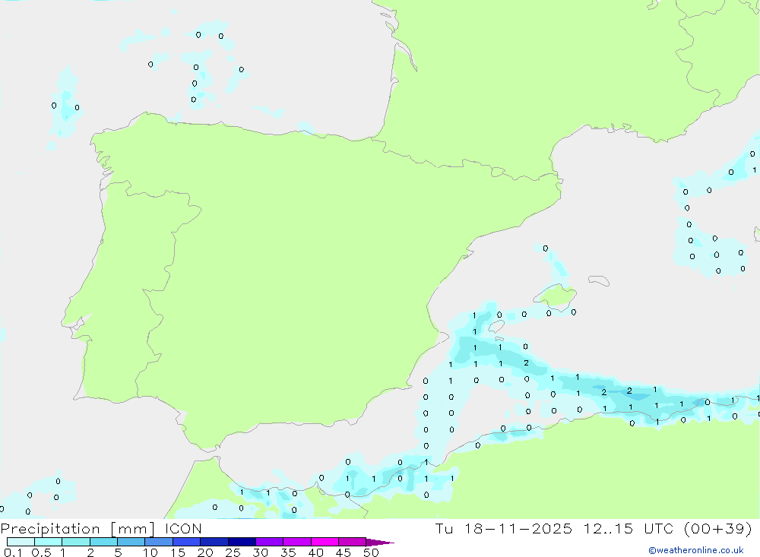Viewport: 760px width, 557px height.
Task: Click the '10' legend scale label
Action: (x=150, y=552)
